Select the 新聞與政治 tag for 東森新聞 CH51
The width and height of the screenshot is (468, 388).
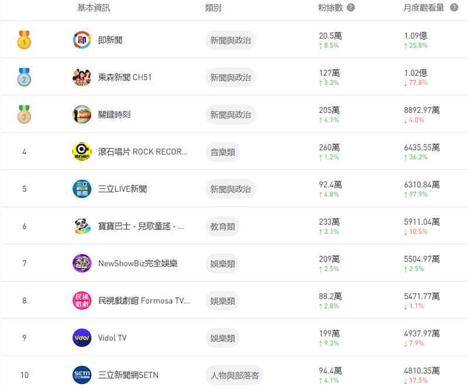[230, 77]
